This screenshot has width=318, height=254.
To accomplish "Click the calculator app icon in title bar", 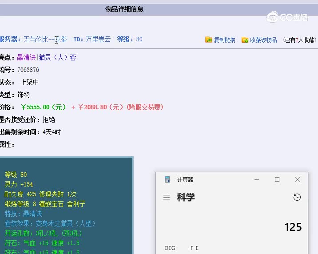I will coord(167,179).
